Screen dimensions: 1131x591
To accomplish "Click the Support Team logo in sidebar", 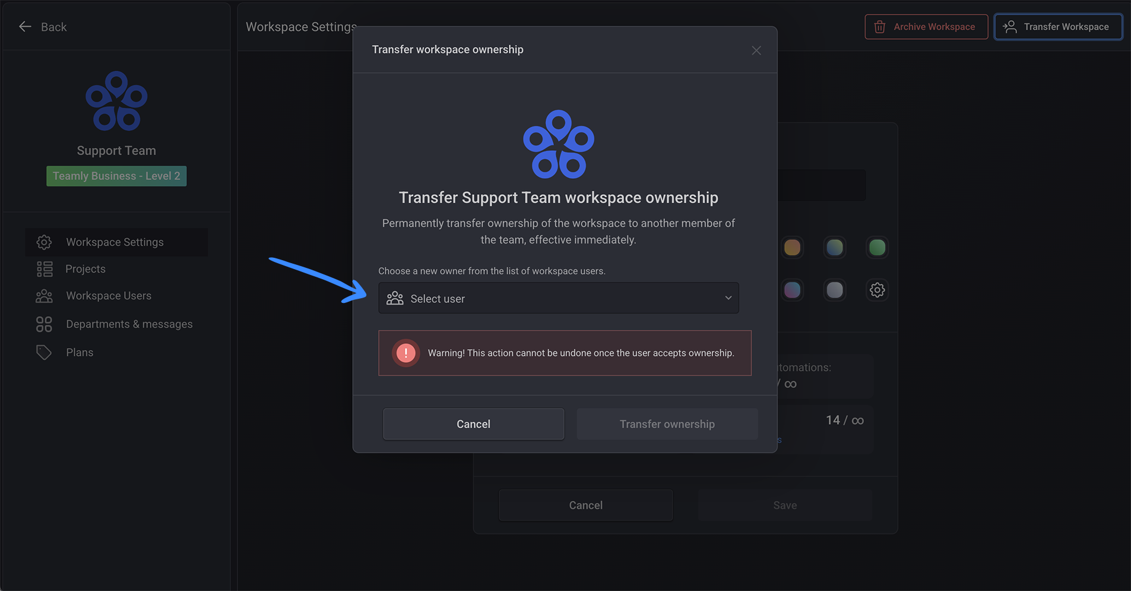I will 116,102.
